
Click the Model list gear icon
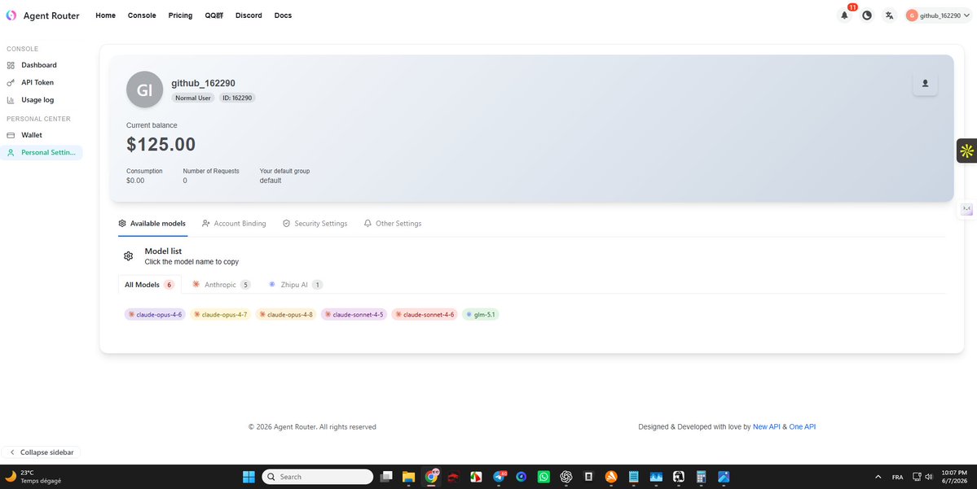point(129,256)
